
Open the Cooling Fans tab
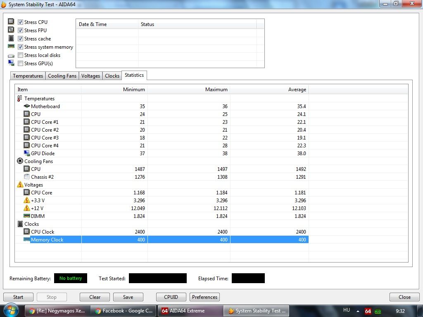point(62,76)
